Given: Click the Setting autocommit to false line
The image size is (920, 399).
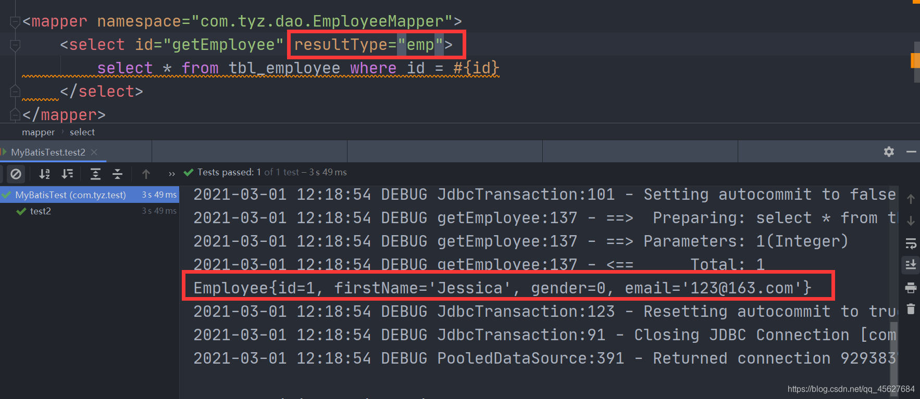Looking at the screenshot, I should [x=544, y=195].
